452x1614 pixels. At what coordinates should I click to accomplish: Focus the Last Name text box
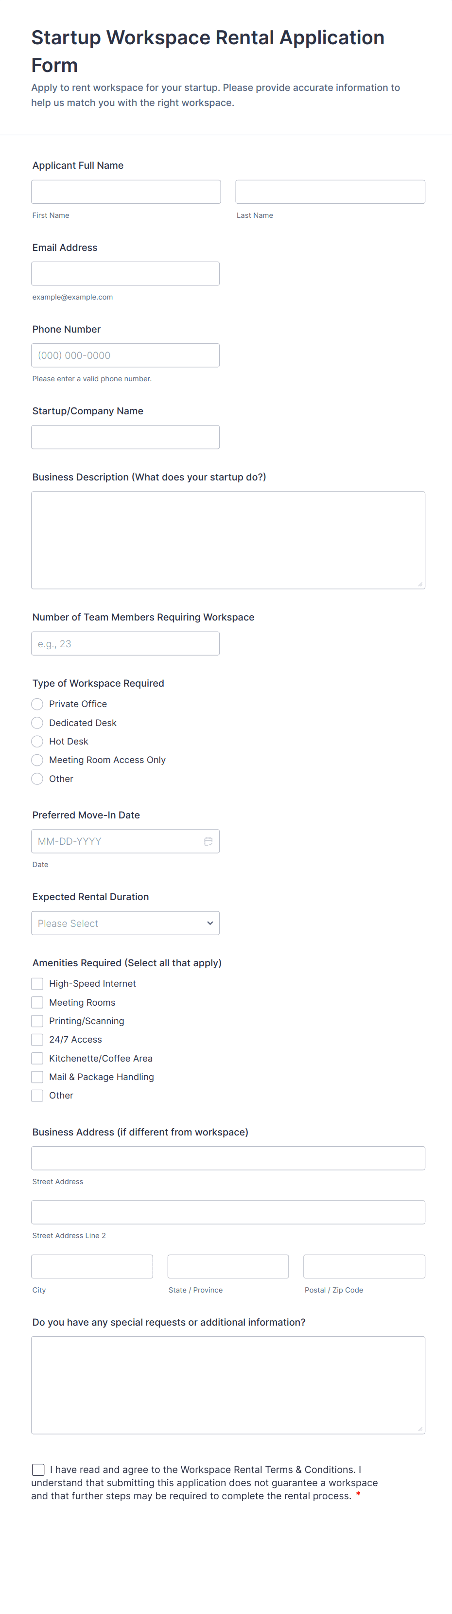pos(330,192)
